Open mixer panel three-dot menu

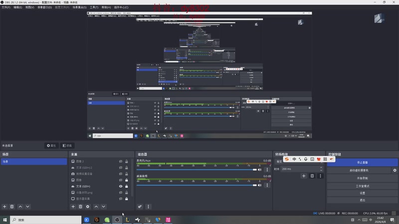tap(148, 207)
